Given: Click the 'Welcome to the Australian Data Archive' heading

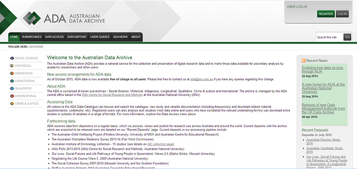Looking at the screenshot, I should 90,58.
